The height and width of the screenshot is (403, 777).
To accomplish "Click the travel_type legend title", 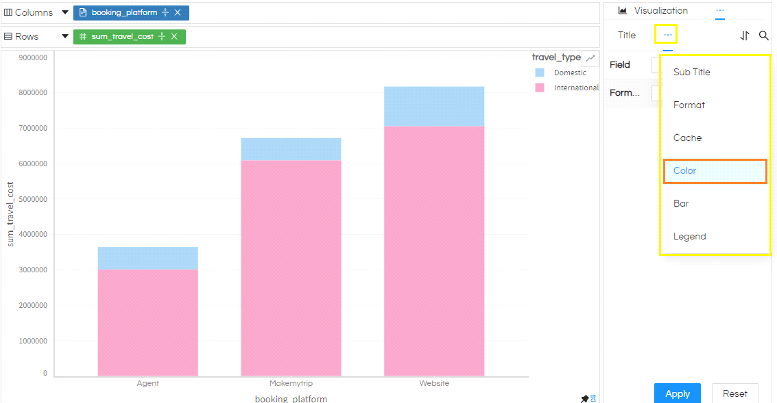I will tap(556, 57).
